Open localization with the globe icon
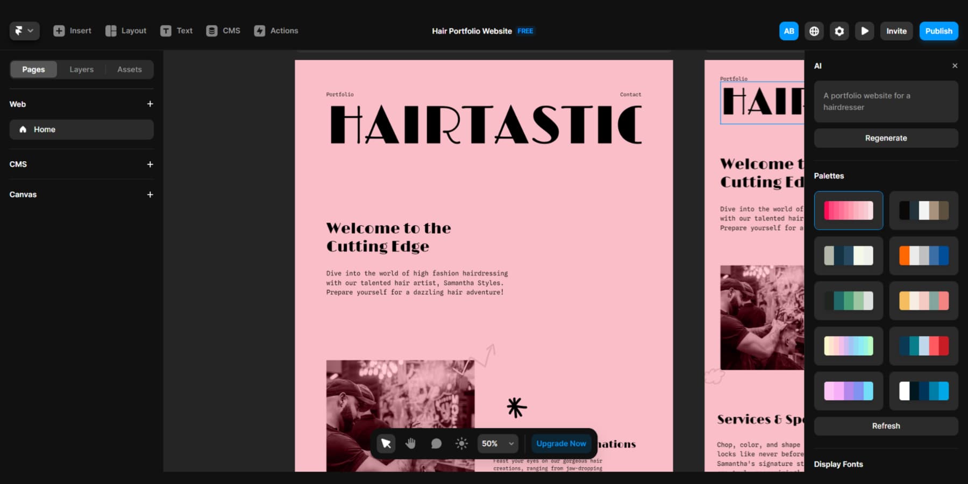This screenshot has width=968, height=484. tap(814, 31)
